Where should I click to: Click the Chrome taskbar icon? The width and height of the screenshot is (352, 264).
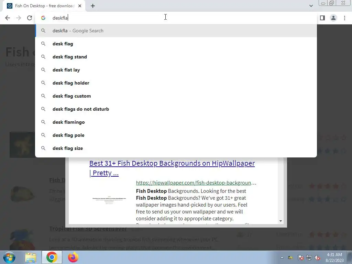[x=52, y=257]
